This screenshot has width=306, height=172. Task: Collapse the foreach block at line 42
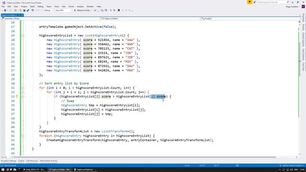click(x=23, y=136)
